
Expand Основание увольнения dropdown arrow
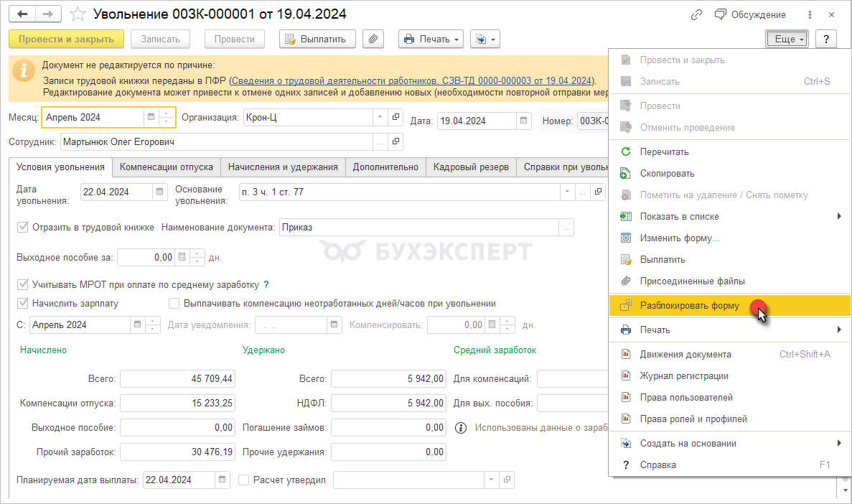567,192
